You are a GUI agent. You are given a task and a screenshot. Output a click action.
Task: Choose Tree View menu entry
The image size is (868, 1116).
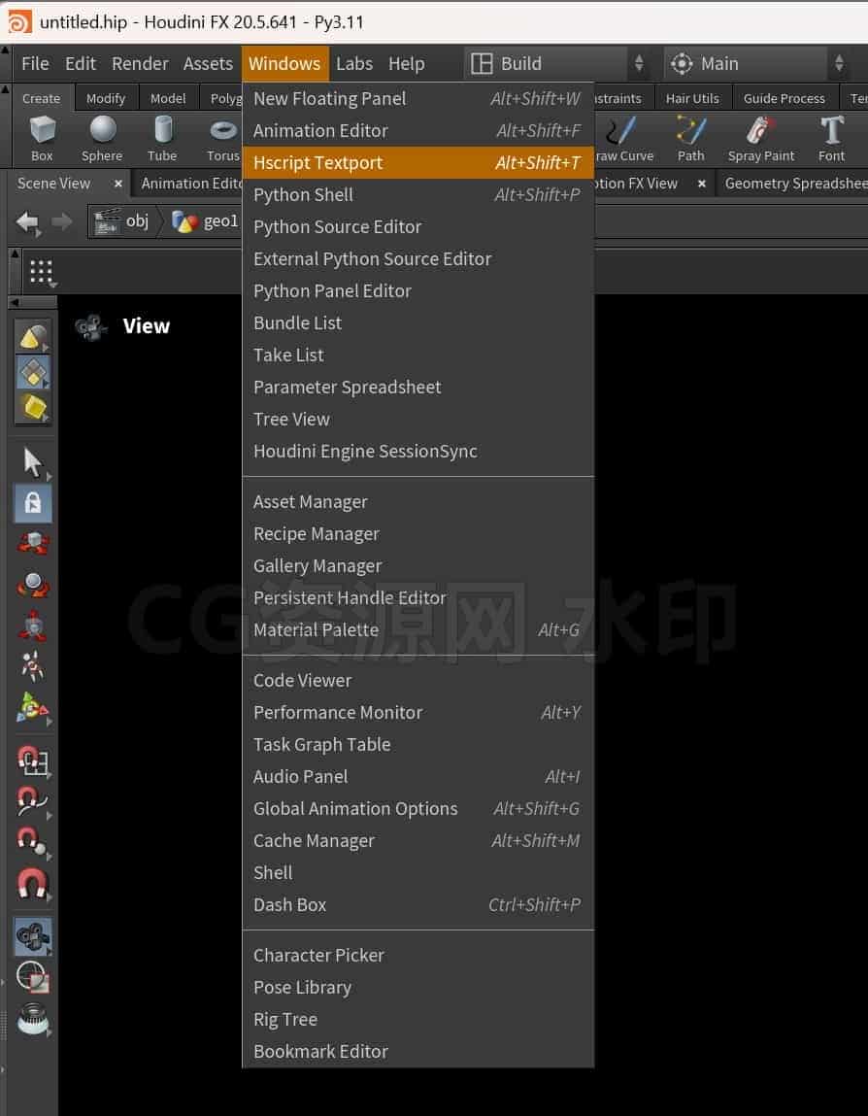coord(418,419)
